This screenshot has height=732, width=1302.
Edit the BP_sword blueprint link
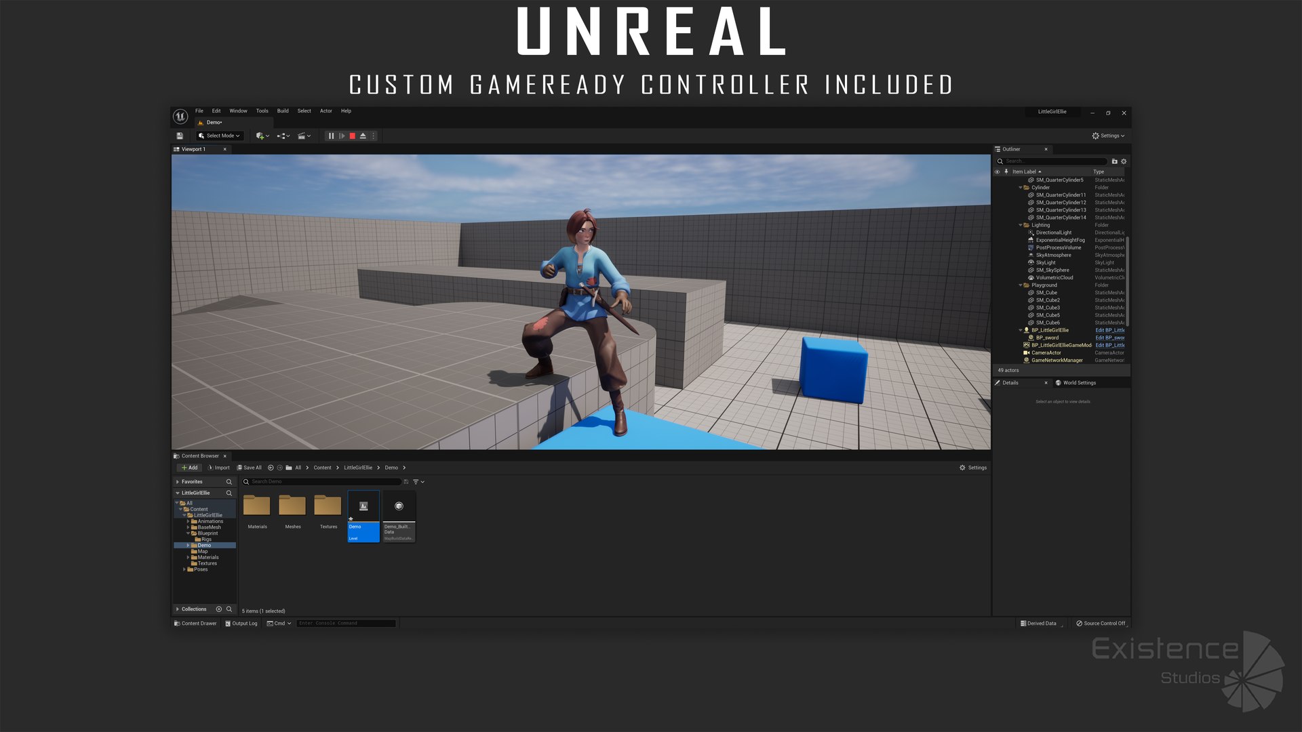click(1110, 338)
